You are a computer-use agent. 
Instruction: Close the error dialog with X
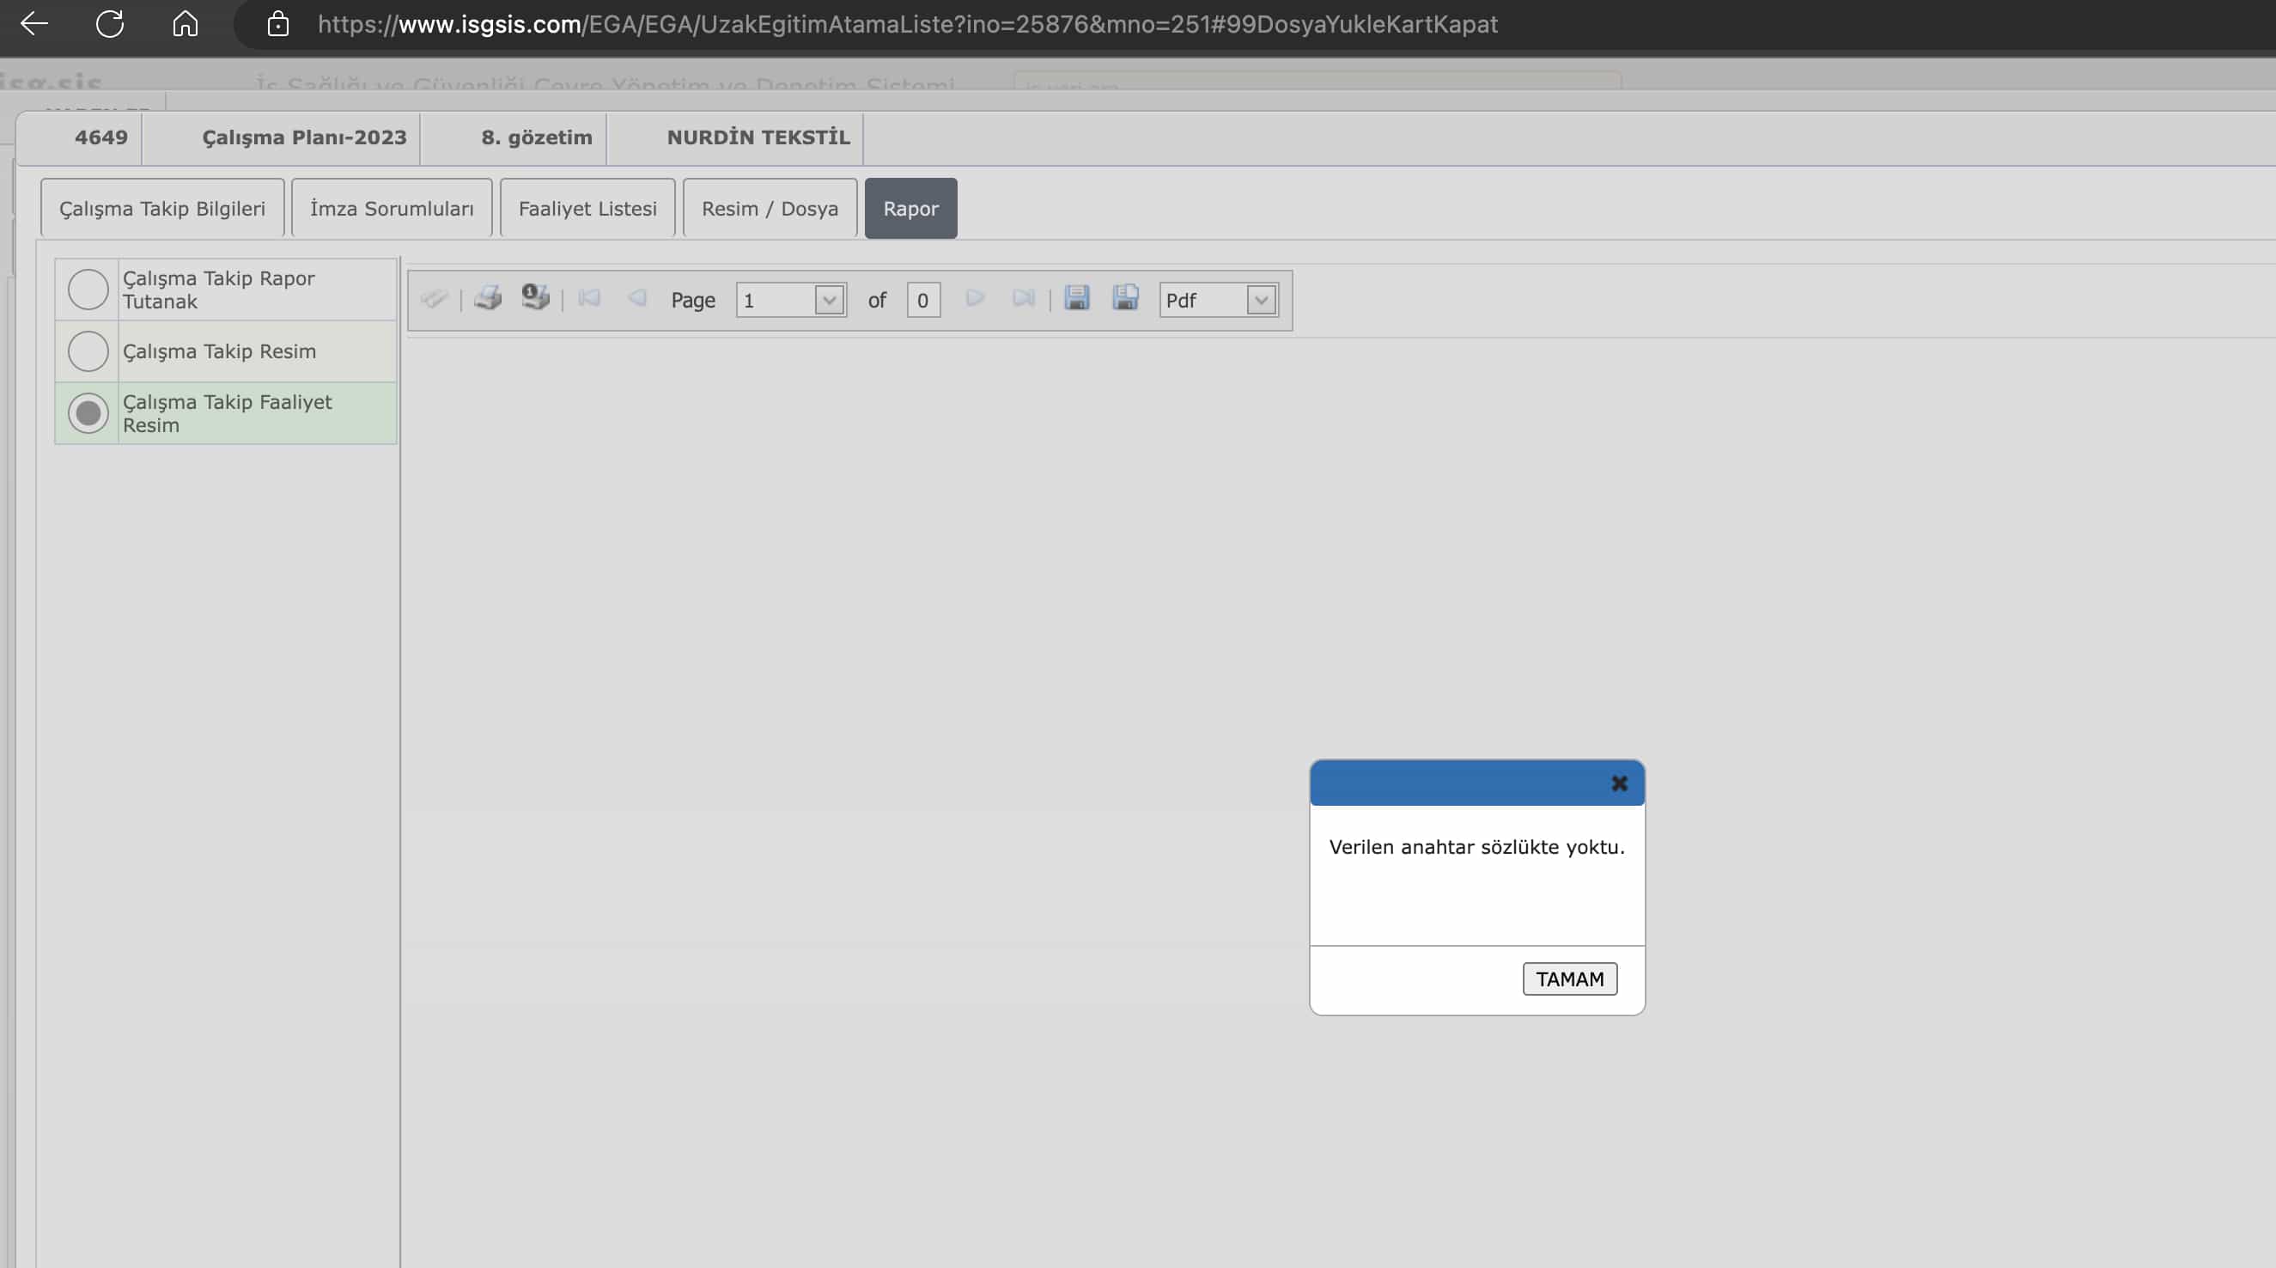coord(1619,783)
